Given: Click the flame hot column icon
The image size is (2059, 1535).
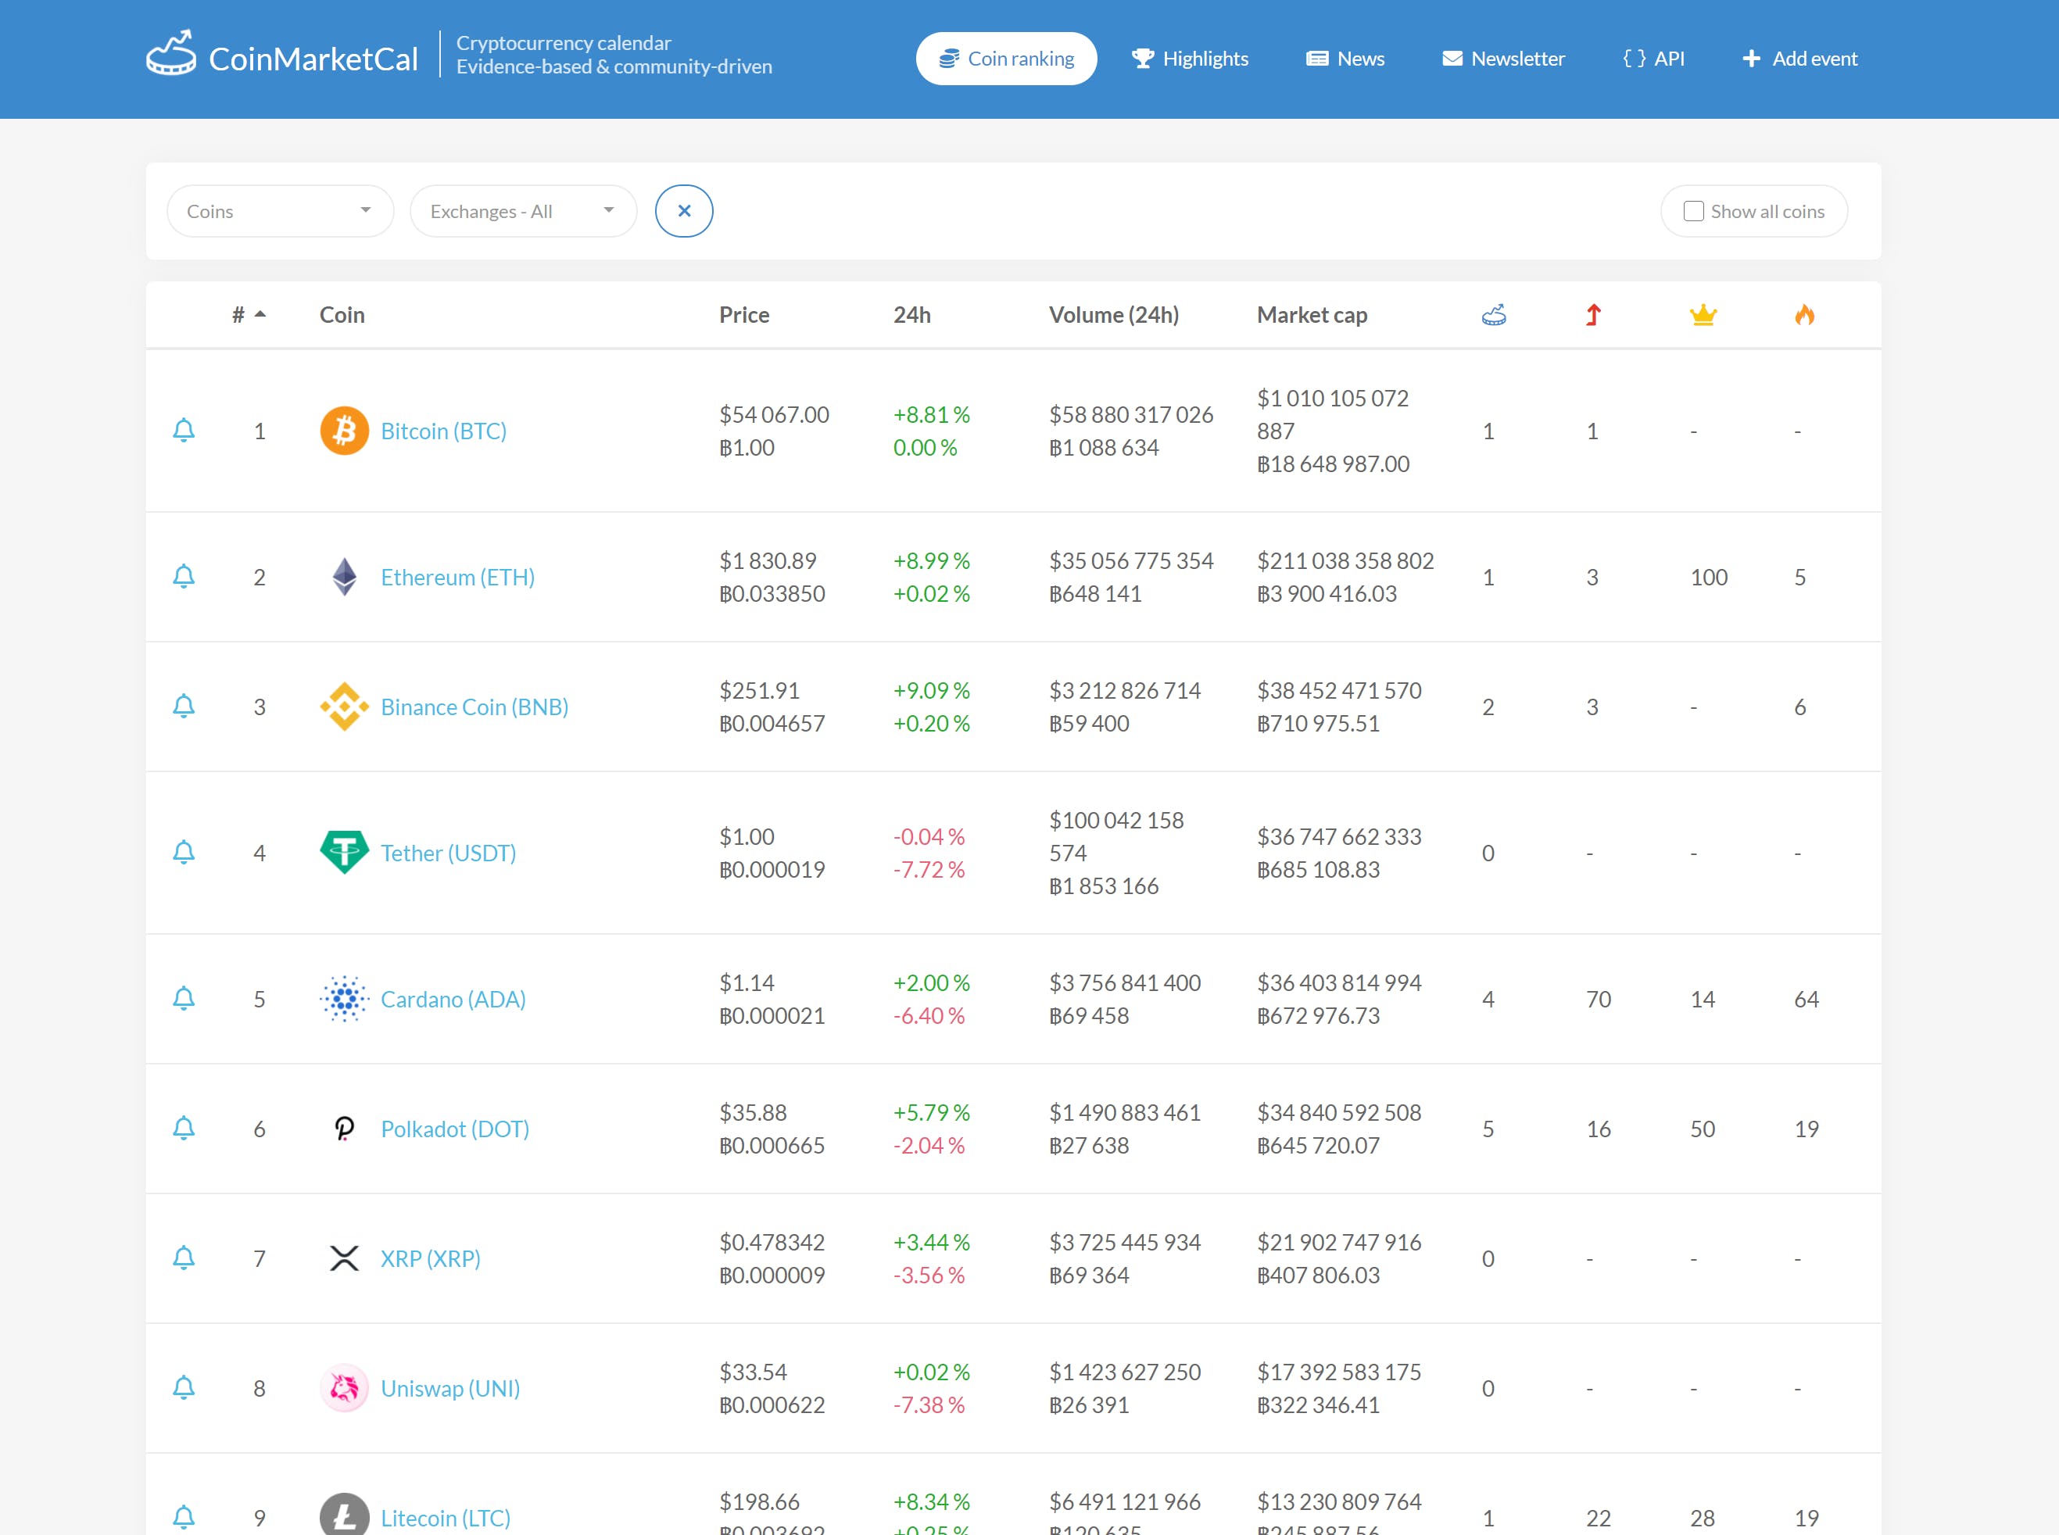Looking at the screenshot, I should (x=1804, y=316).
